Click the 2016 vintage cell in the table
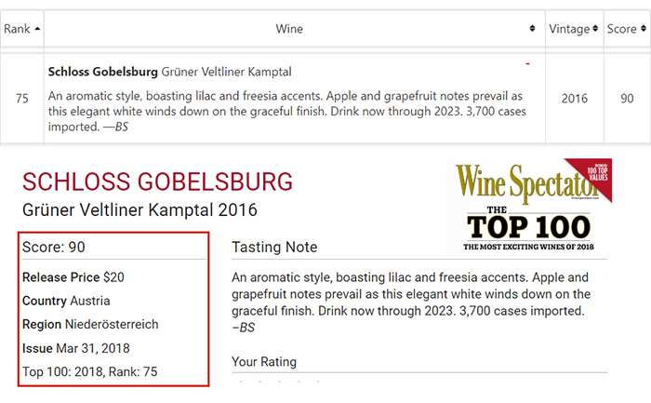This screenshot has width=651, height=403. [574, 99]
